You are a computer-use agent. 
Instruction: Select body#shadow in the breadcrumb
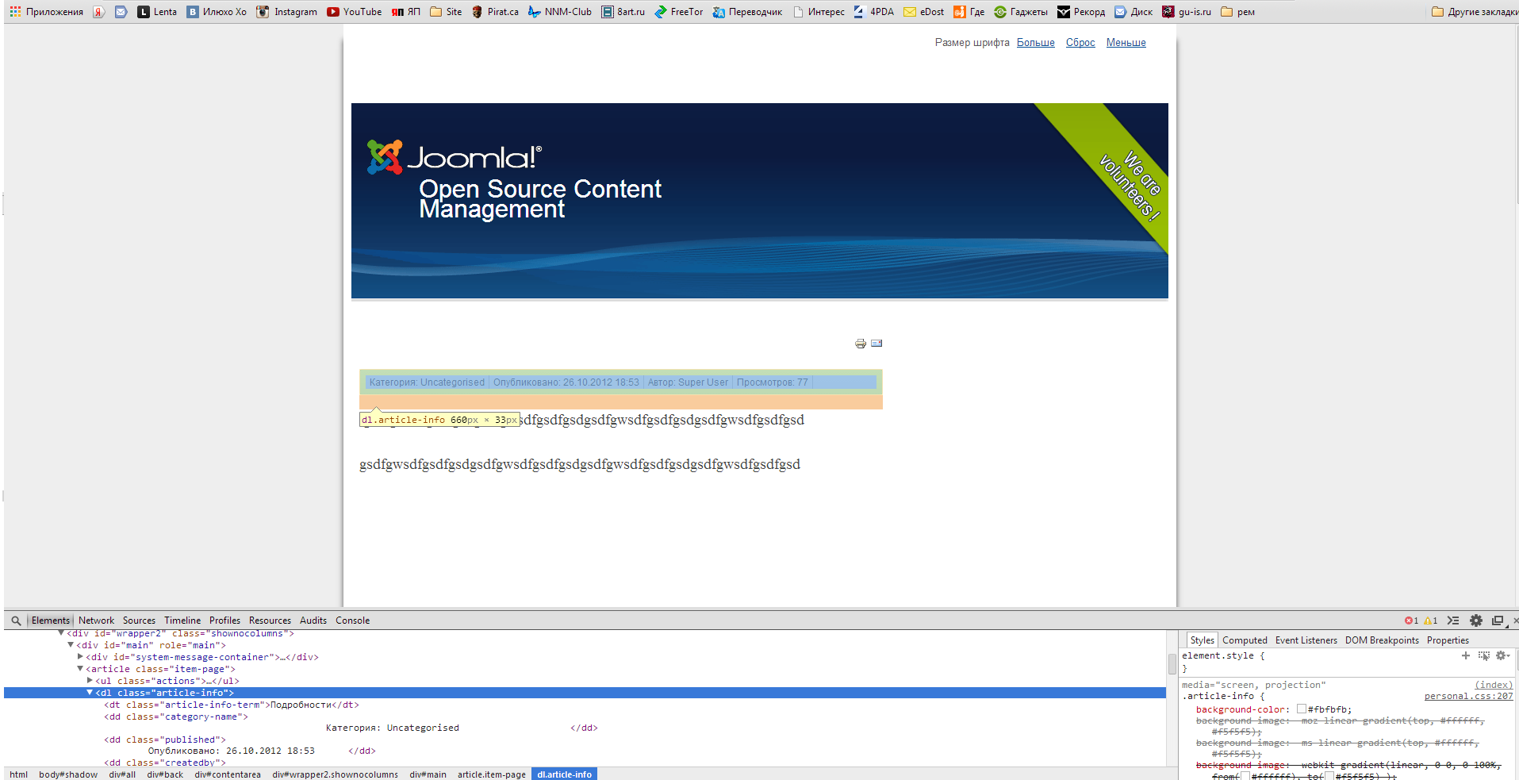point(68,774)
